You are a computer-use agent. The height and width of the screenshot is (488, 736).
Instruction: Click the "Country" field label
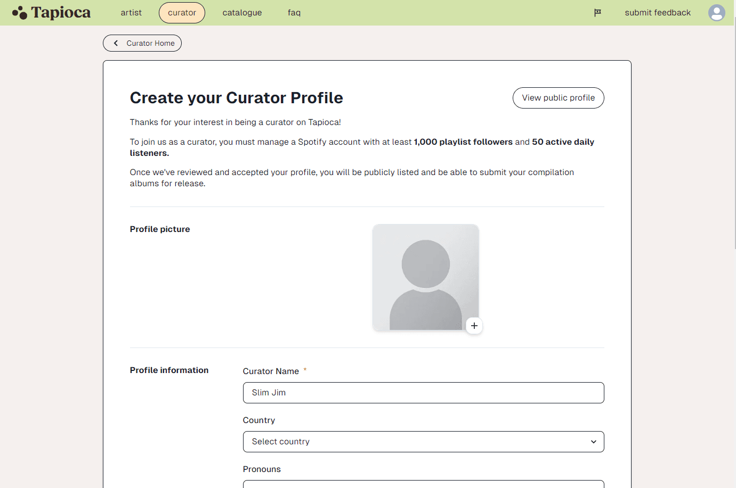(x=259, y=420)
